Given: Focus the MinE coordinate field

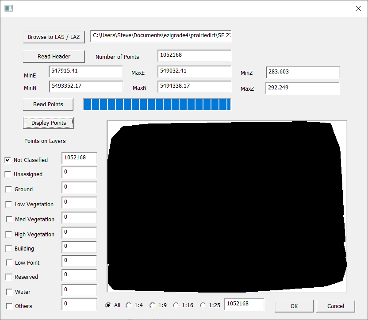Looking at the screenshot, I should [86, 72].
